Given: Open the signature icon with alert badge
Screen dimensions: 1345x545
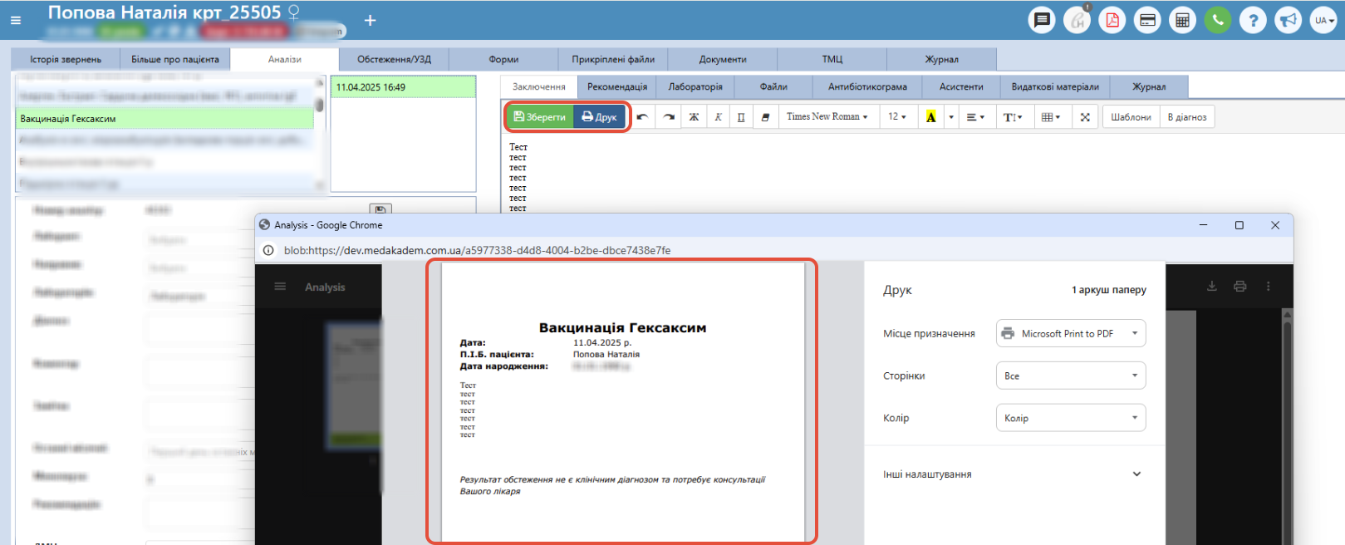Looking at the screenshot, I should [x=1077, y=20].
